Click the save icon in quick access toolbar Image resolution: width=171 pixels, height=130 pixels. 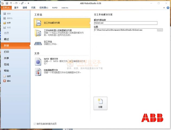pos(7,3)
